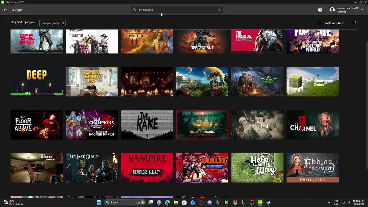Click the magnifier icon in the search bar
This screenshot has height=207, width=368.
(135, 10)
